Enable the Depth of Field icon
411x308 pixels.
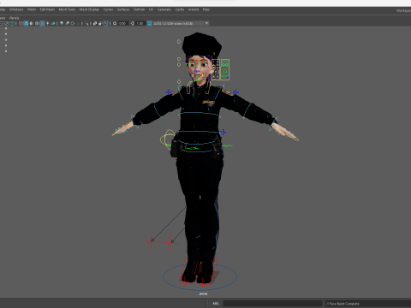(x=78, y=23)
